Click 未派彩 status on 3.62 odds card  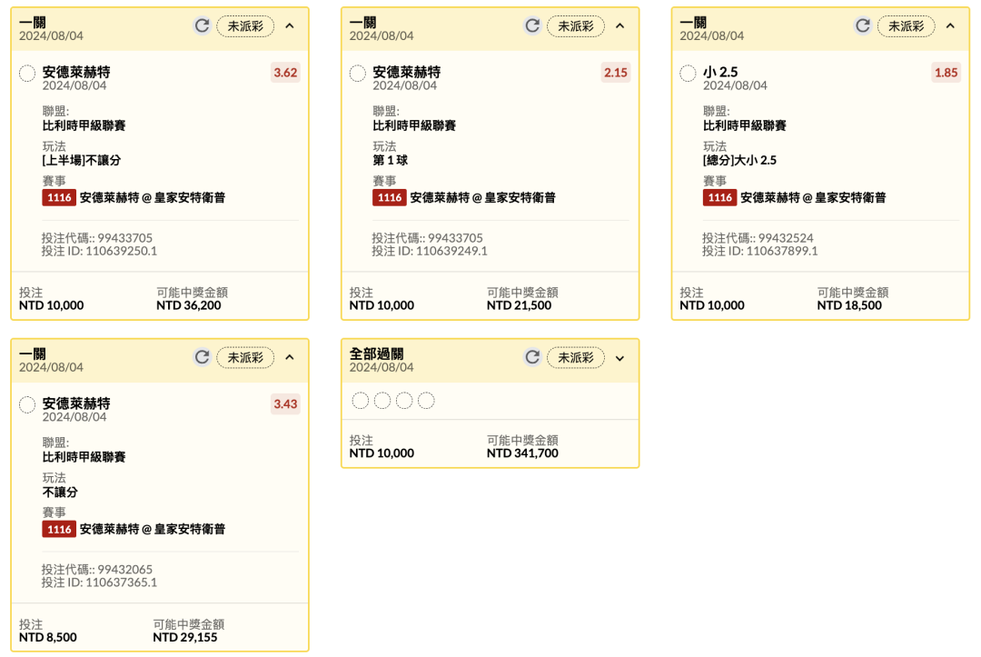point(245,26)
